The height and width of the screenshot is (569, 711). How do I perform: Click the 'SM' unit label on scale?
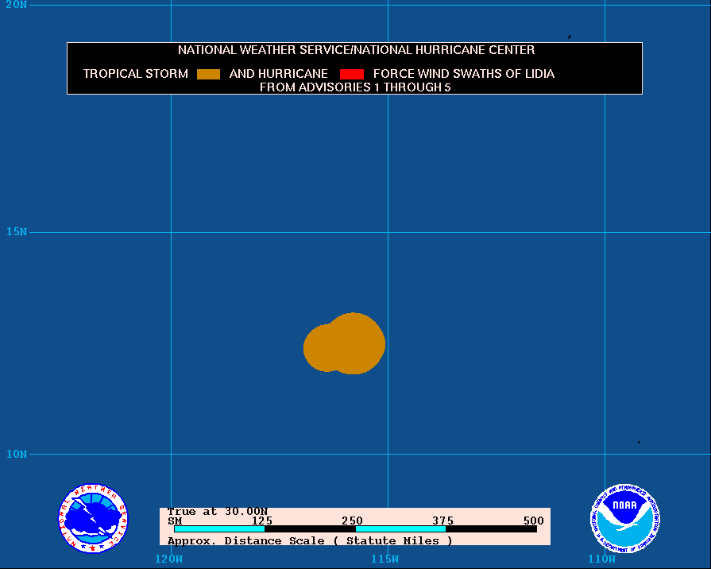175,521
